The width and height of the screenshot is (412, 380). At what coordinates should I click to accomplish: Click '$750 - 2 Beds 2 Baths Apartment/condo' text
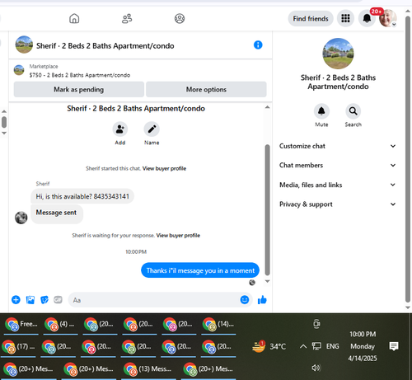click(x=80, y=75)
